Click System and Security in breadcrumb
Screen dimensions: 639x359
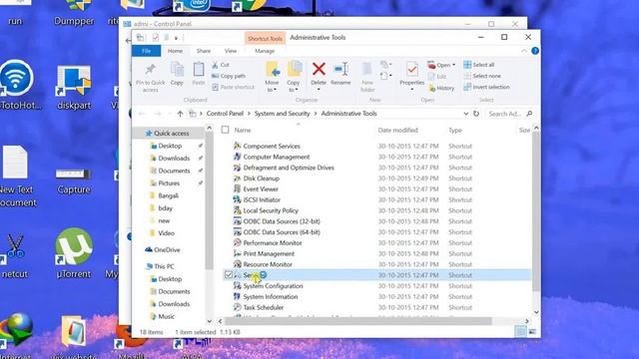pos(282,114)
